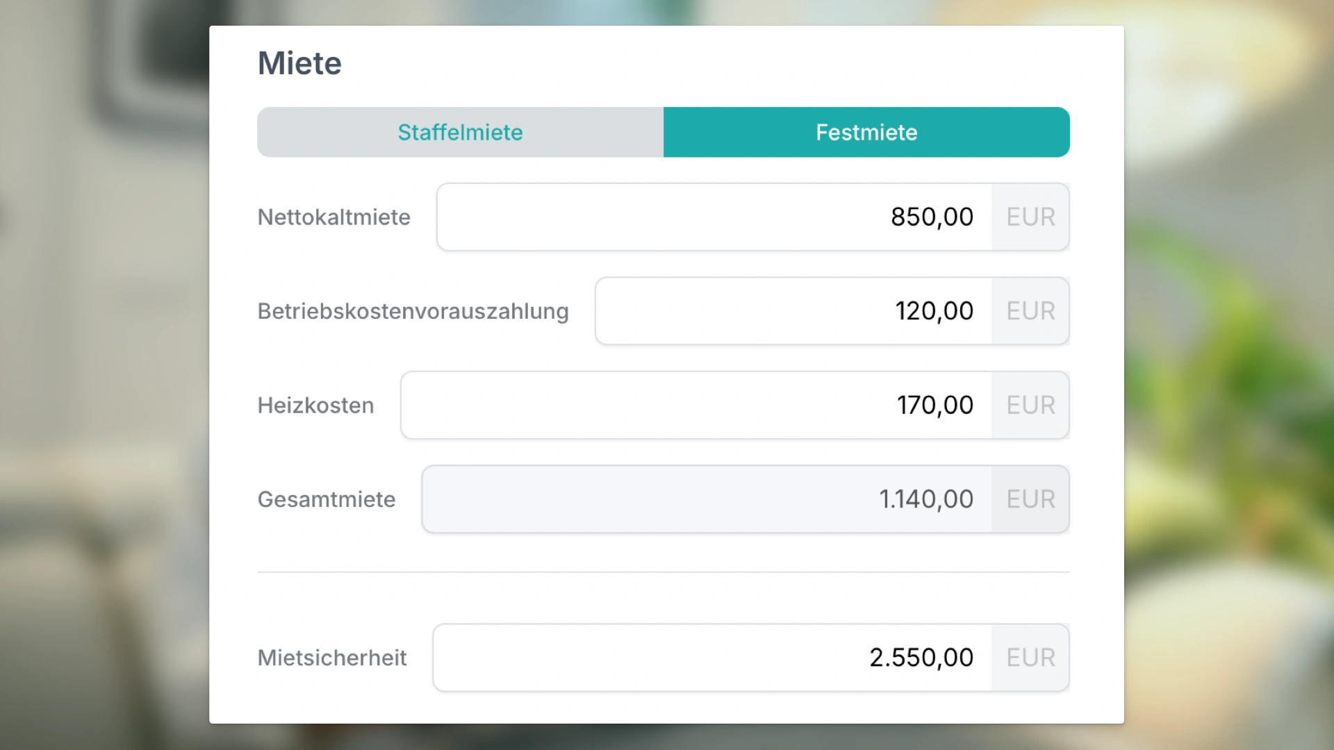Click the divider line above Mietsicherheit
The image size is (1334, 750).
tap(663, 572)
